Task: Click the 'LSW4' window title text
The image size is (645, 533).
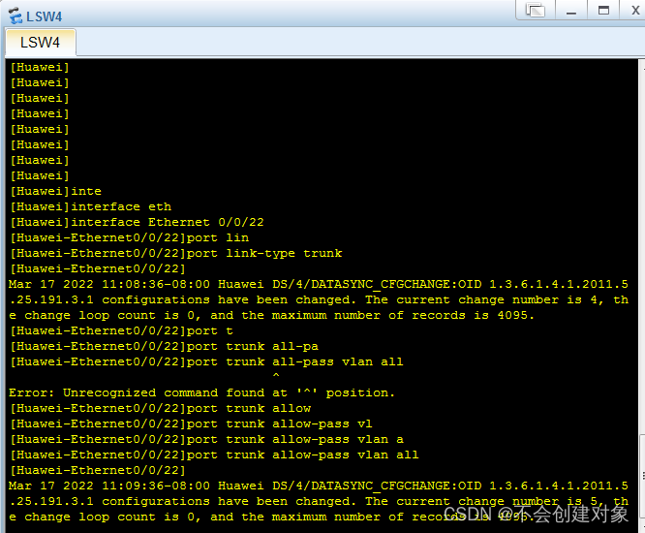Action: (x=44, y=16)
